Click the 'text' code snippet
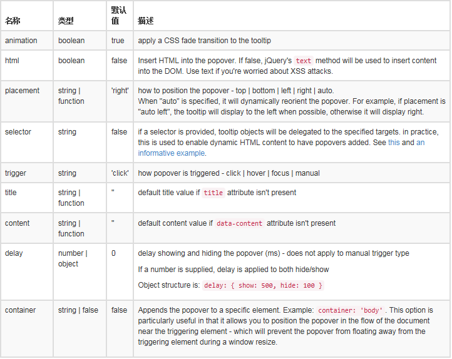The image size is (452, 359). pyautogui.click(x=303, y=61)
